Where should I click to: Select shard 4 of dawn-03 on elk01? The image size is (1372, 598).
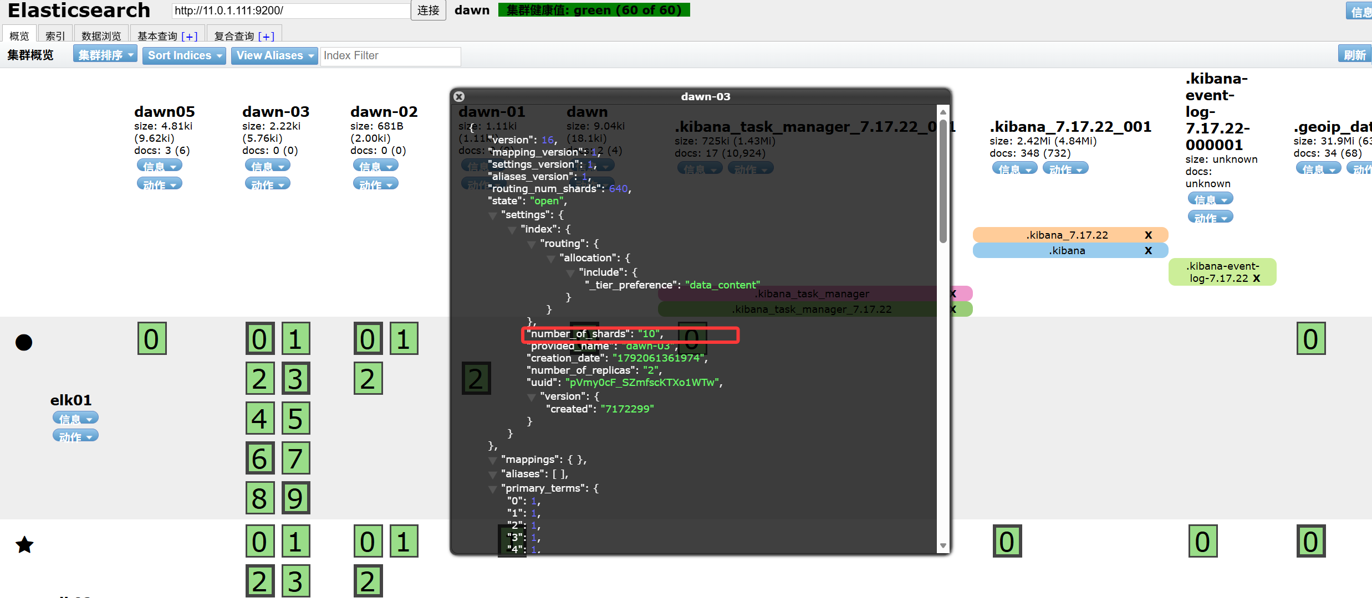point(260,418)
